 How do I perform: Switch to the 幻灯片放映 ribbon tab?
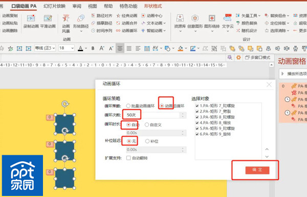pyautogui.click(x=54, y=6)
